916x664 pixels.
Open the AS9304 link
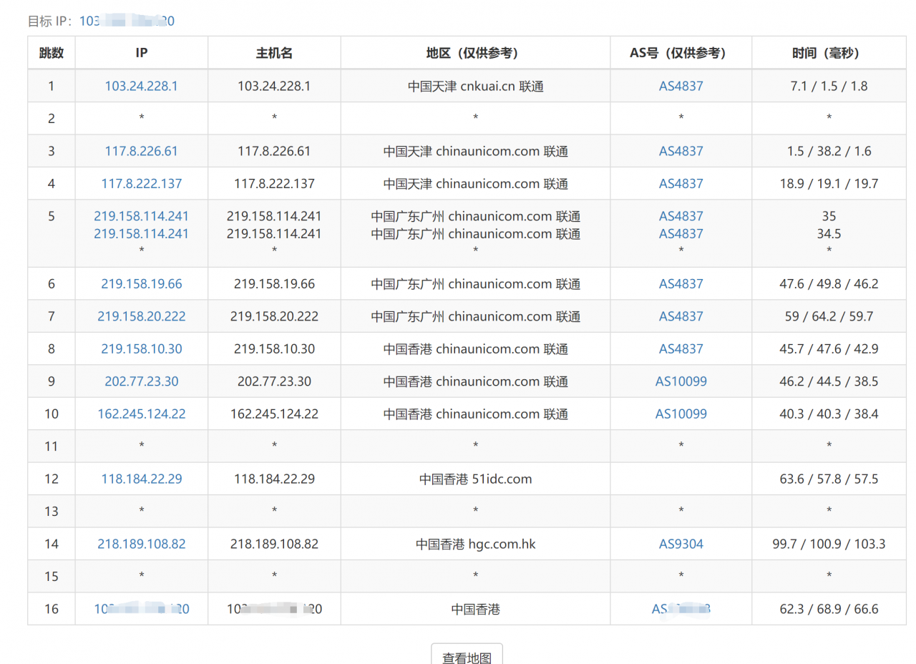[x=681, y=544]
